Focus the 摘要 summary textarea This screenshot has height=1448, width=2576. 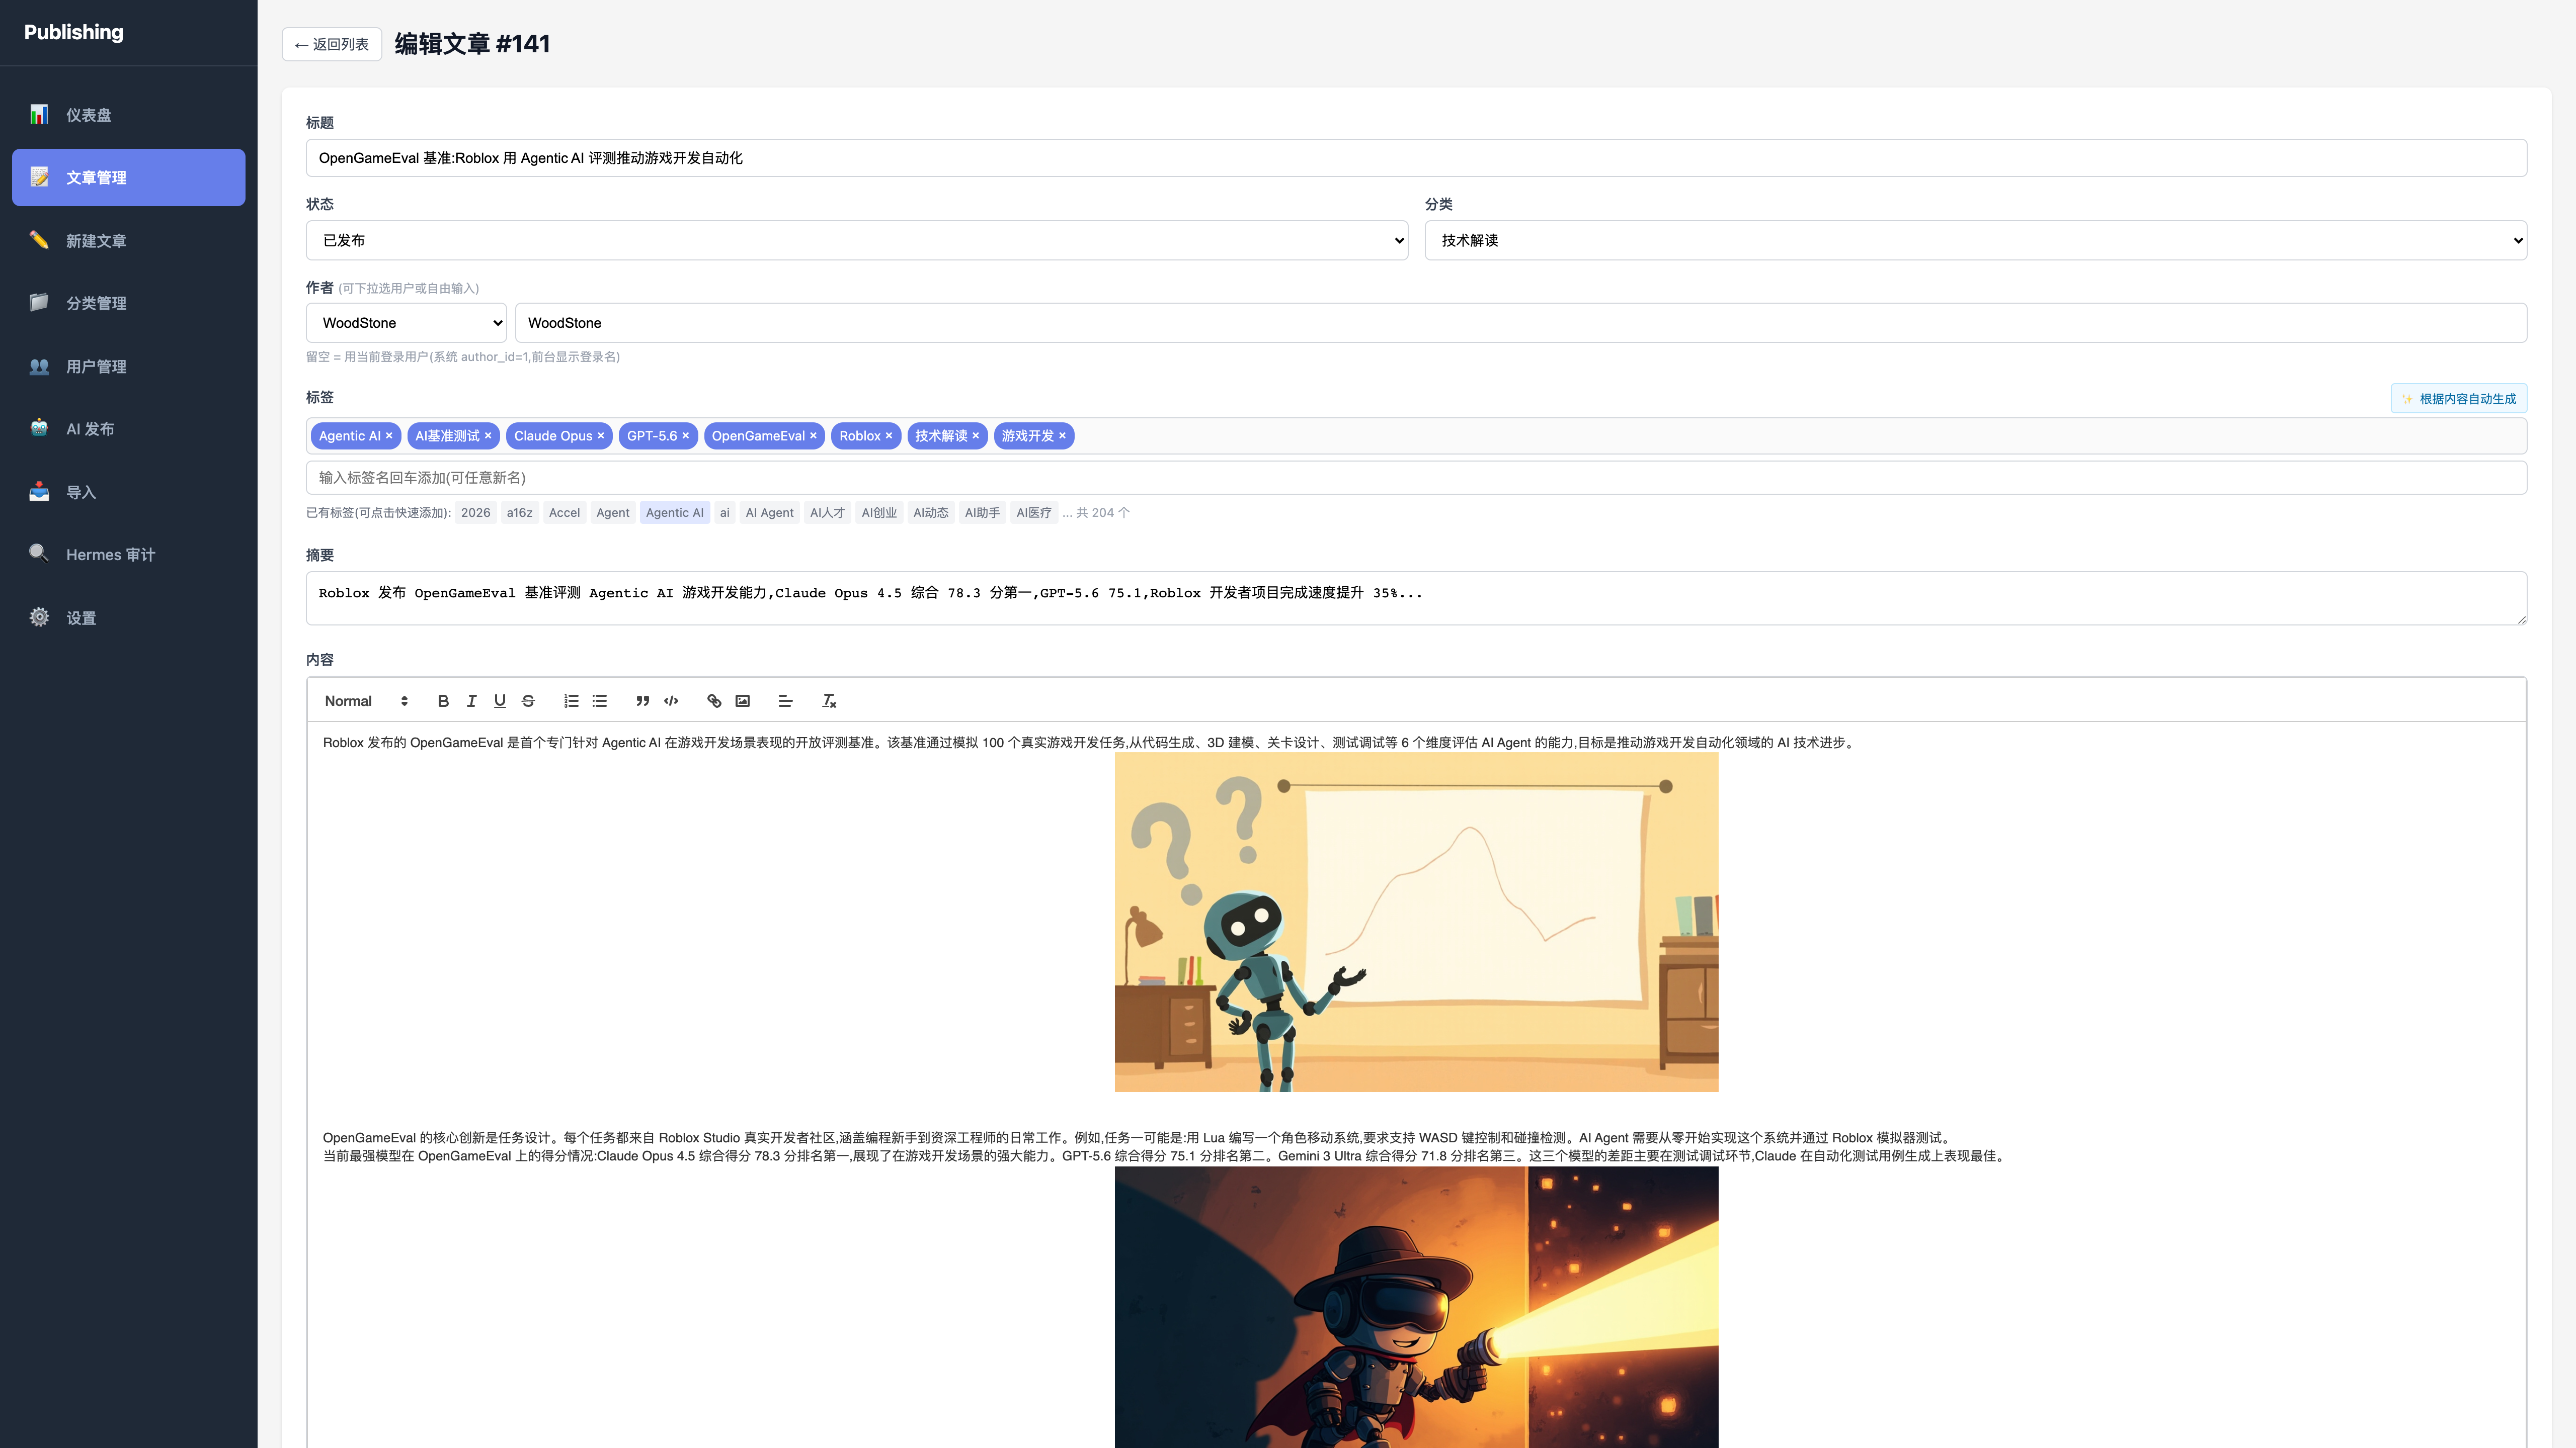(1416, 599)
